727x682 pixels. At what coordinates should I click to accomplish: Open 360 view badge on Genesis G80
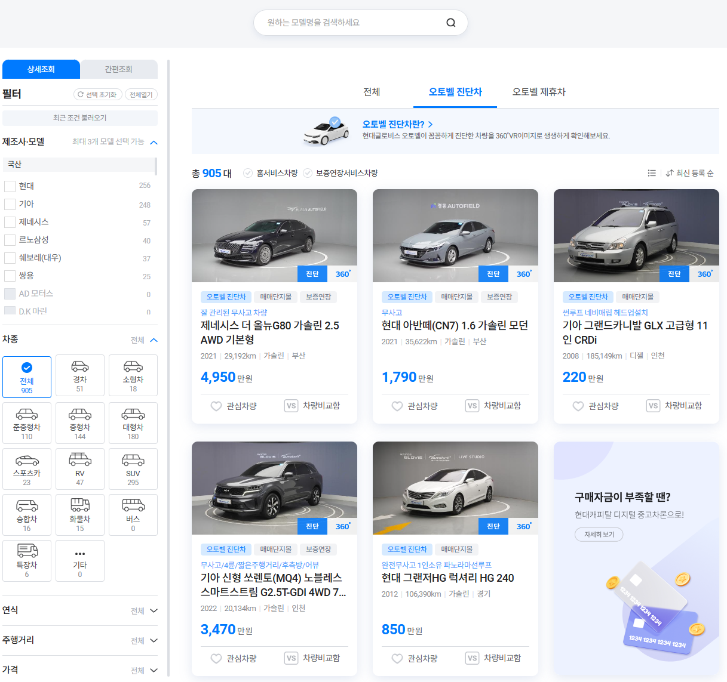click(342, 274)
